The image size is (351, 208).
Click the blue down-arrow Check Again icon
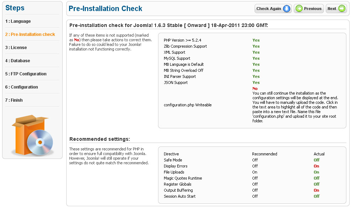point(287,9)
